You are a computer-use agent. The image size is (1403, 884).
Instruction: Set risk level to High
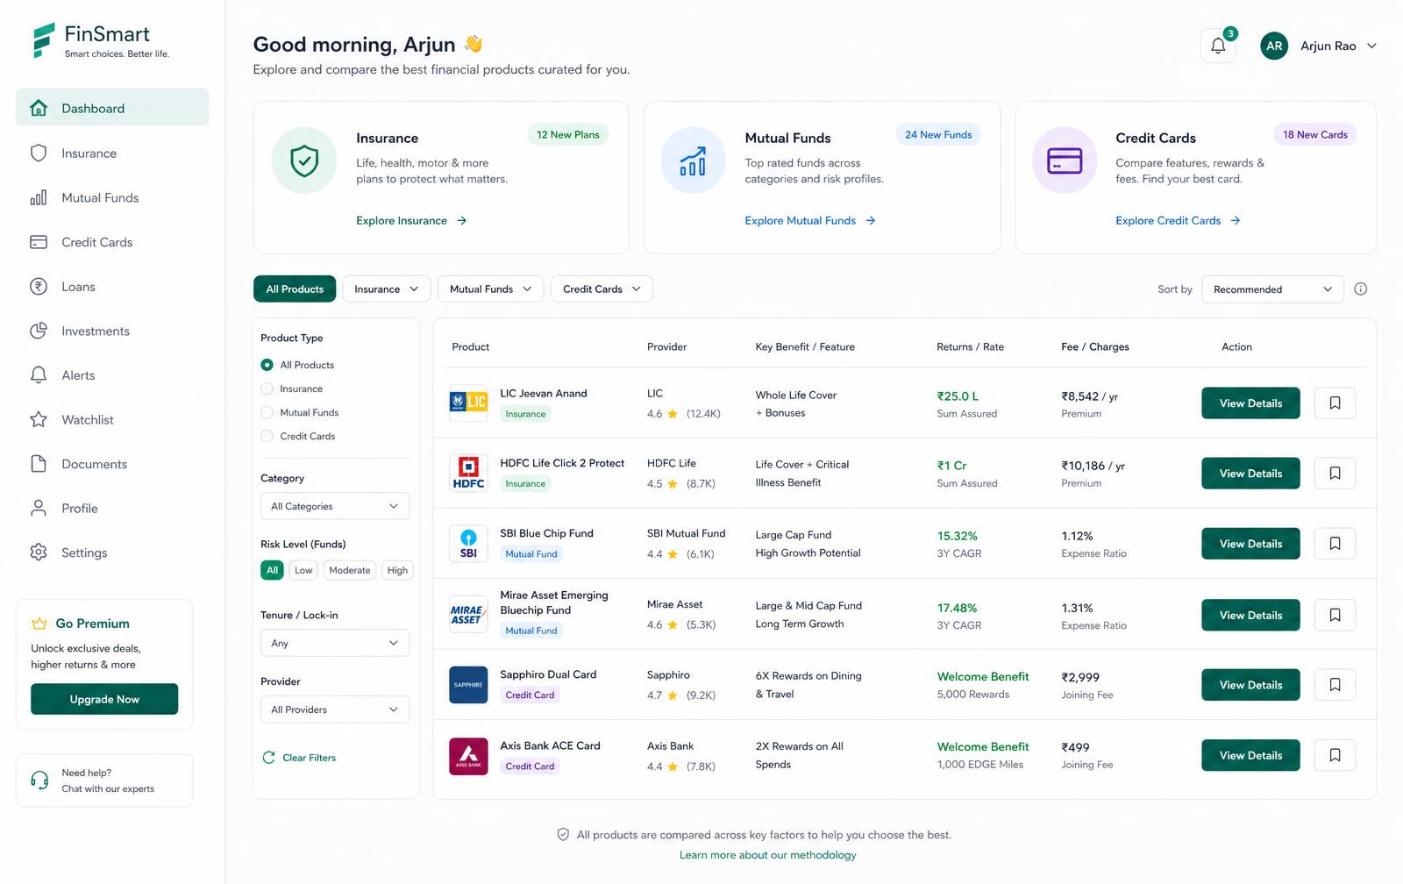397,570
